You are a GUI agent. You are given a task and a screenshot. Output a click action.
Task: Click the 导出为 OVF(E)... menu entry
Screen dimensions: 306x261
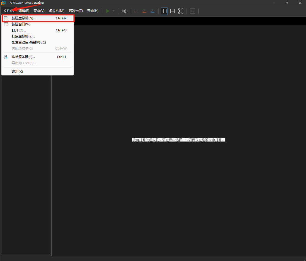[38, 63]
